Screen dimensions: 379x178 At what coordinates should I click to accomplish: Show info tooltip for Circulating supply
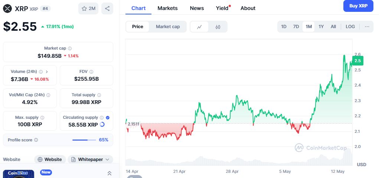point(102,118)
